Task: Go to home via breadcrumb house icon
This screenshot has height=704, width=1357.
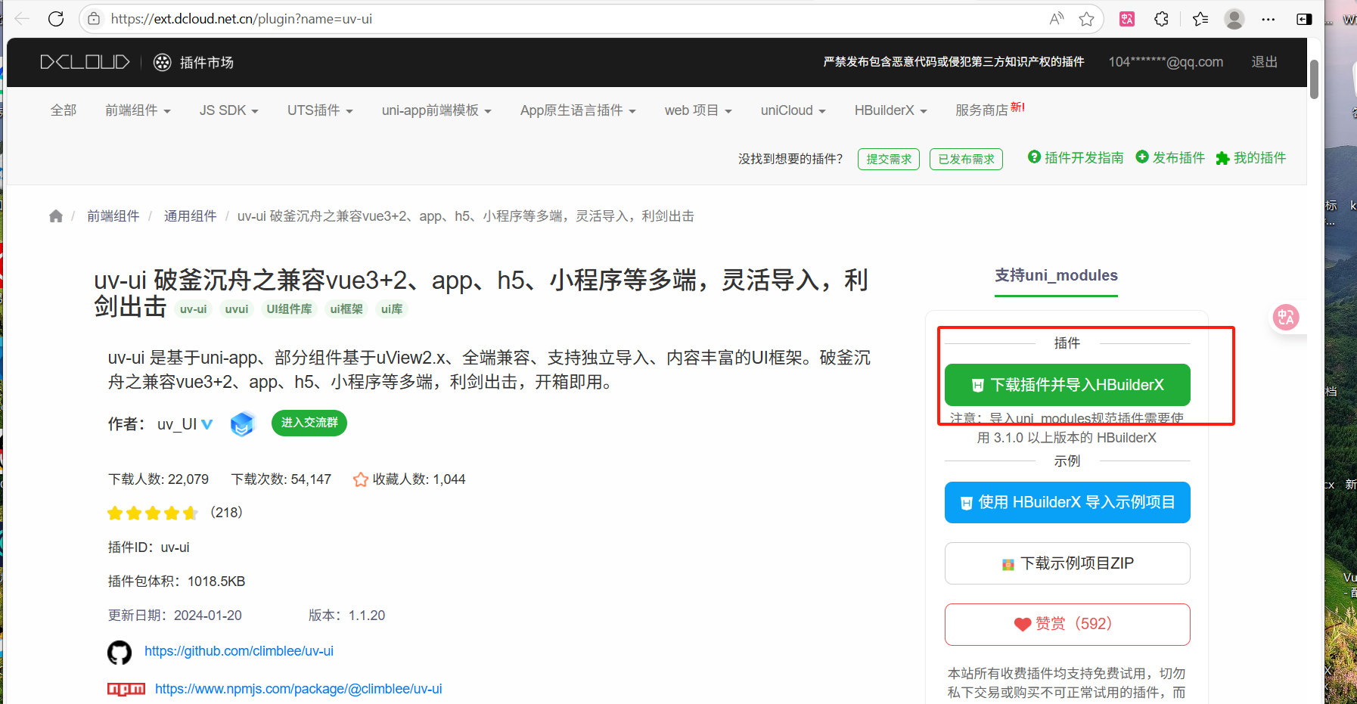Action: coord(56,216)
